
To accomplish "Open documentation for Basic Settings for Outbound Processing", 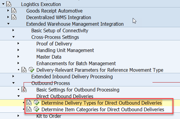I will (x=24, y=89).
